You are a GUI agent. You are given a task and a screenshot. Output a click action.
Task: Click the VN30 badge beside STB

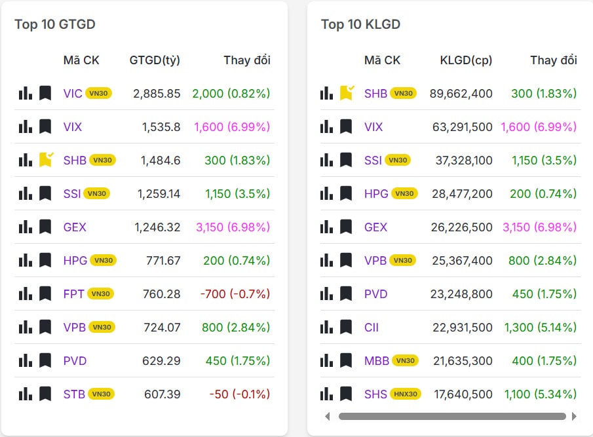coord(101,394)
